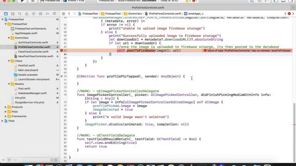
Task: Open the Find navigator magnifier icon
Action: click(19, 13)
